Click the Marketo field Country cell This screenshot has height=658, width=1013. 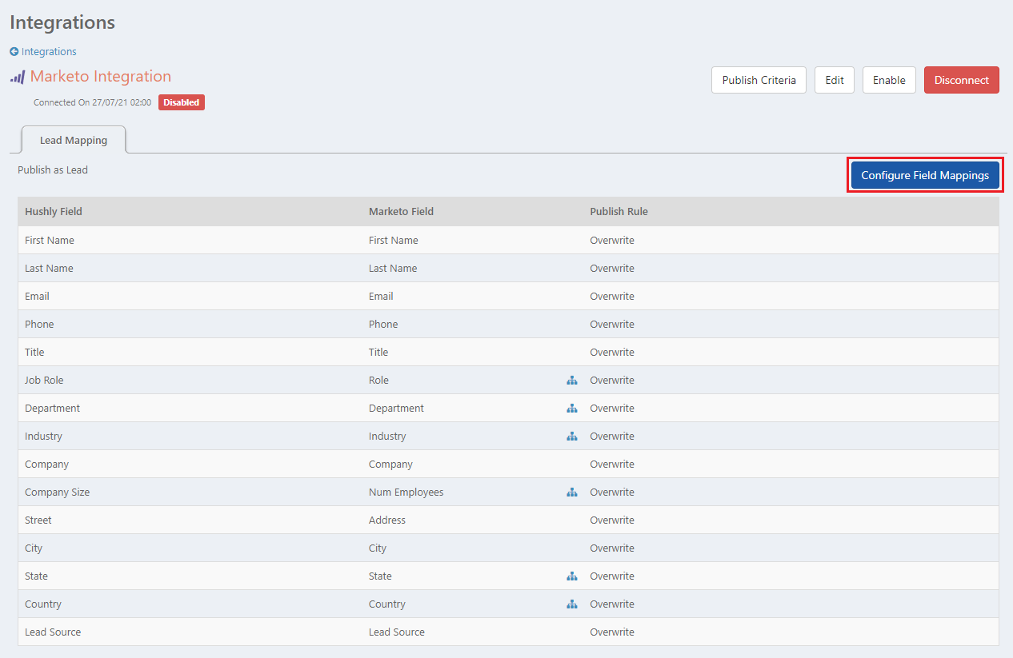pos(387,604)
